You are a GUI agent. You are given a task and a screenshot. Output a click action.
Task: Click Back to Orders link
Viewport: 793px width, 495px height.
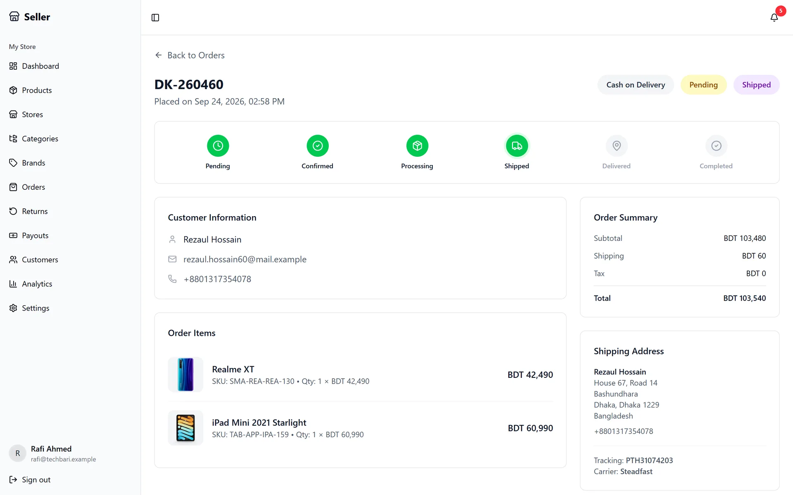pos(190,55)
